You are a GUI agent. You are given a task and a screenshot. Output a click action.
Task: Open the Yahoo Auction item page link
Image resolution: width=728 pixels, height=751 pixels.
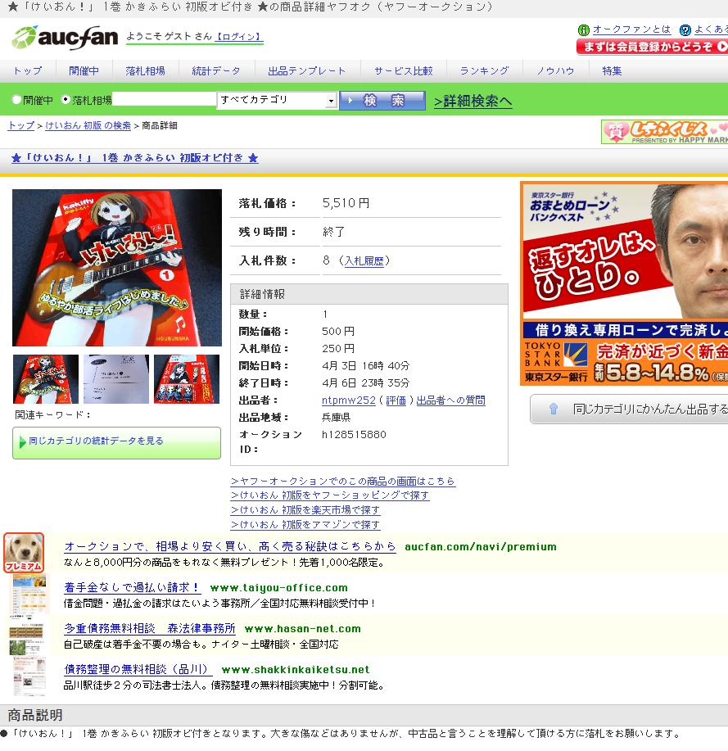[343, 481]
